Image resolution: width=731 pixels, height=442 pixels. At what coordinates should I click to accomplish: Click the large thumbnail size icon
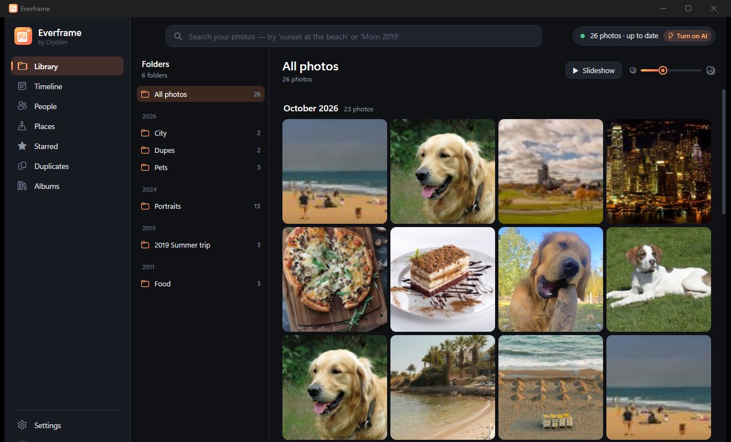point(711,70)
